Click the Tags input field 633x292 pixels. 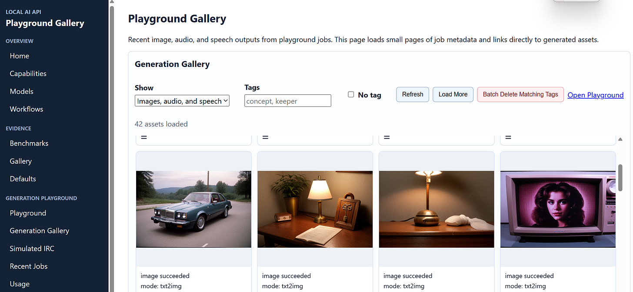click(288, 101)
